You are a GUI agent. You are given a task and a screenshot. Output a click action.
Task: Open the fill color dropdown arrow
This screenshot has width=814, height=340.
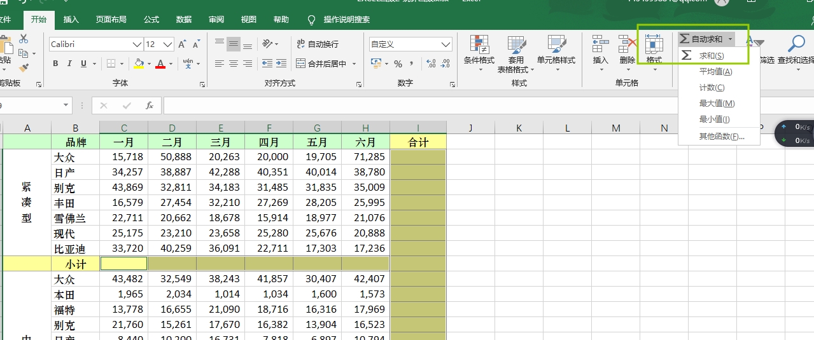(149, 64)
